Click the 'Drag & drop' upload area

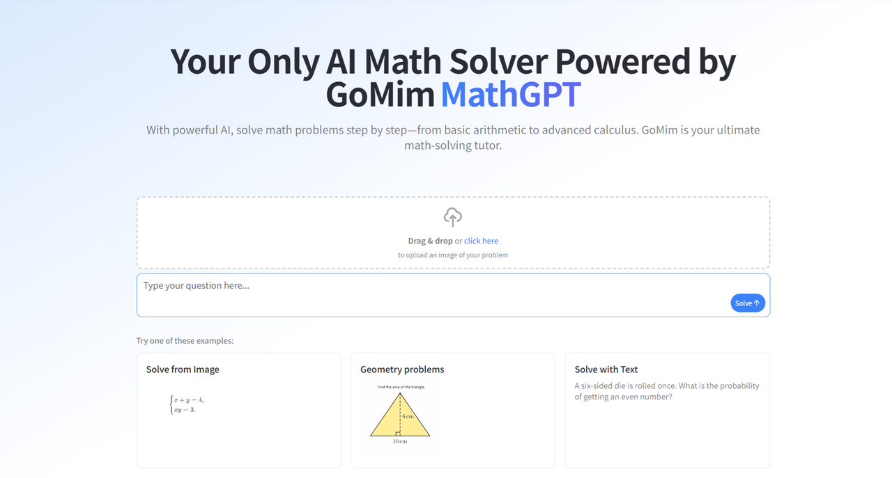453,232
